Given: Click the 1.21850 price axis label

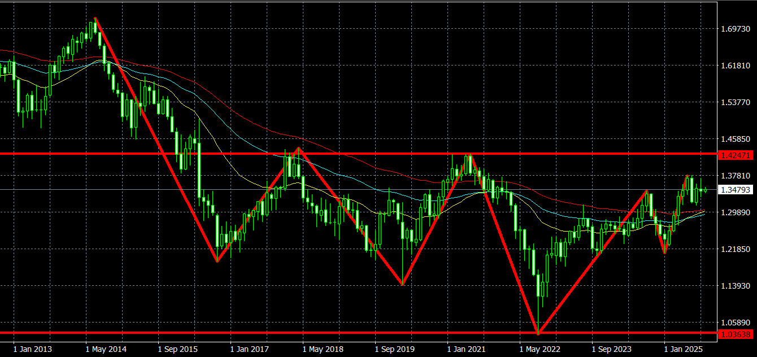Looking at the screenshot, I should (735, 249).
